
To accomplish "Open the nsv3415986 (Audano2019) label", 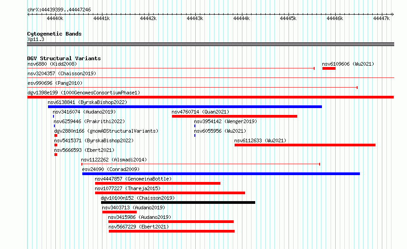I will pos(139,217).
